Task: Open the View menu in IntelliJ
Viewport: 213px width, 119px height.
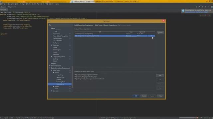Action: [x=5, y=4]
